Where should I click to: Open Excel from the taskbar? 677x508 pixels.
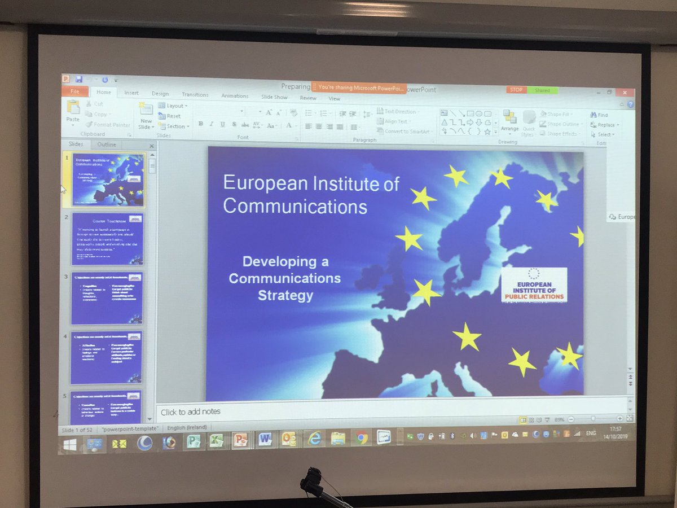coord(217,440)
